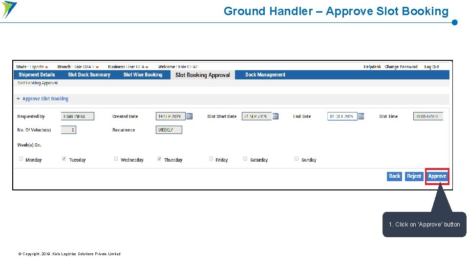The width and height of the screenshot is (469, 263).
Task: Open the Mode dropdown arrow
Action: coord(47,67)
